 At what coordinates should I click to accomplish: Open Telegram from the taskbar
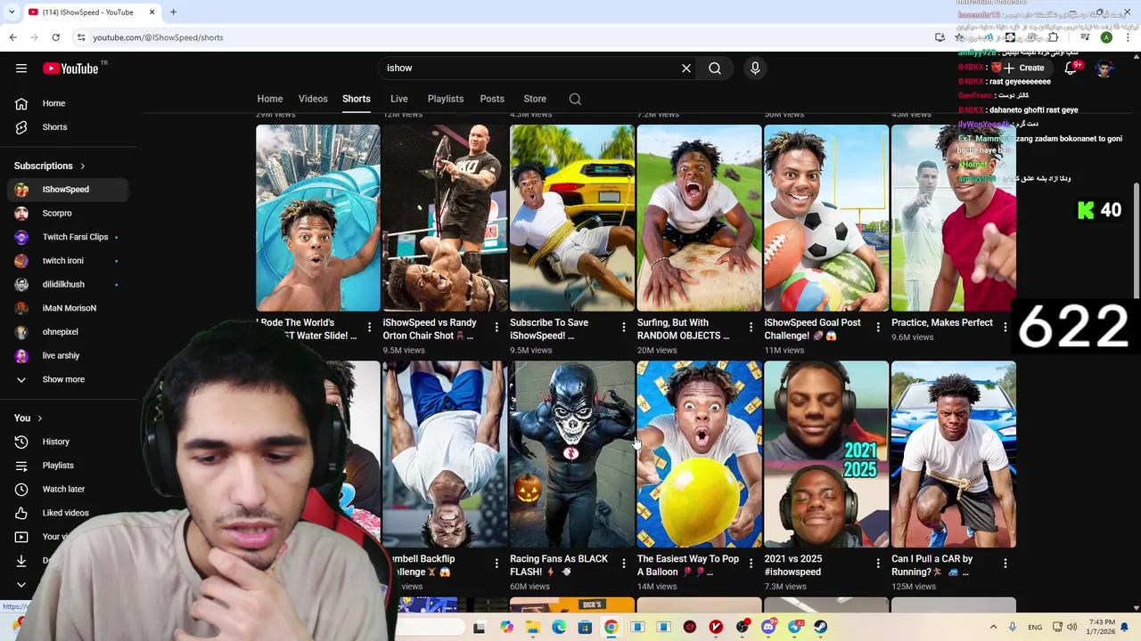(x=794, y=628)
